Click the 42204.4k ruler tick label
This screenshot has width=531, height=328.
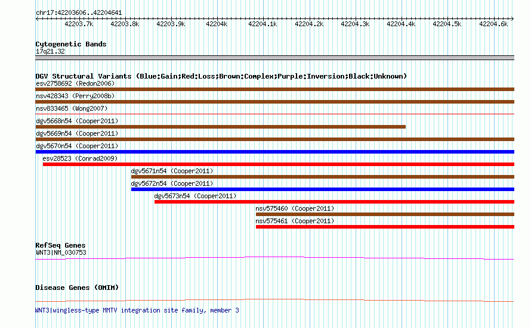click(x=402, y=24)
